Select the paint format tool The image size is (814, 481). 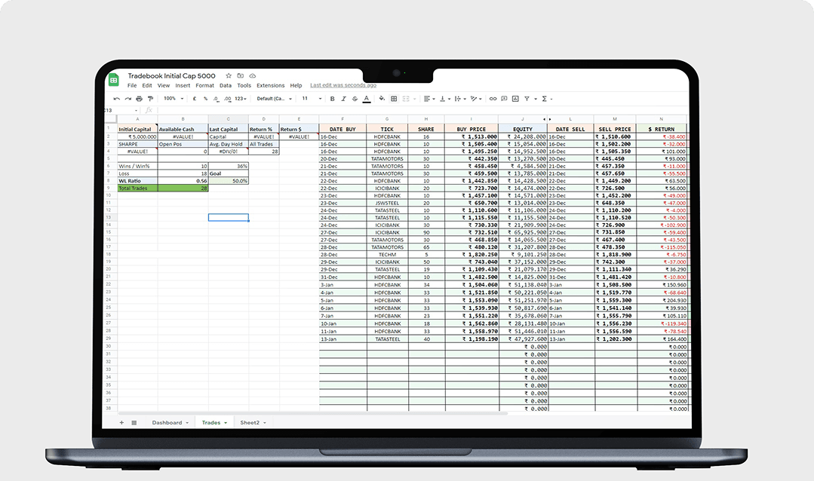pos(150,99)
